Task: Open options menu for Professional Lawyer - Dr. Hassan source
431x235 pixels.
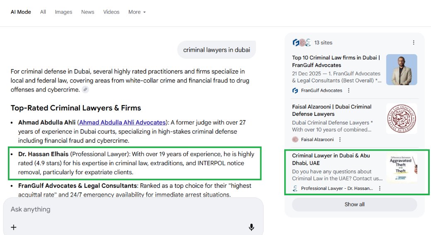Action: coord(380,188)
